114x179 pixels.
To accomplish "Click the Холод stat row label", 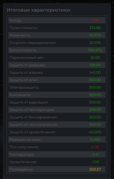I will [x=15, y=21].
